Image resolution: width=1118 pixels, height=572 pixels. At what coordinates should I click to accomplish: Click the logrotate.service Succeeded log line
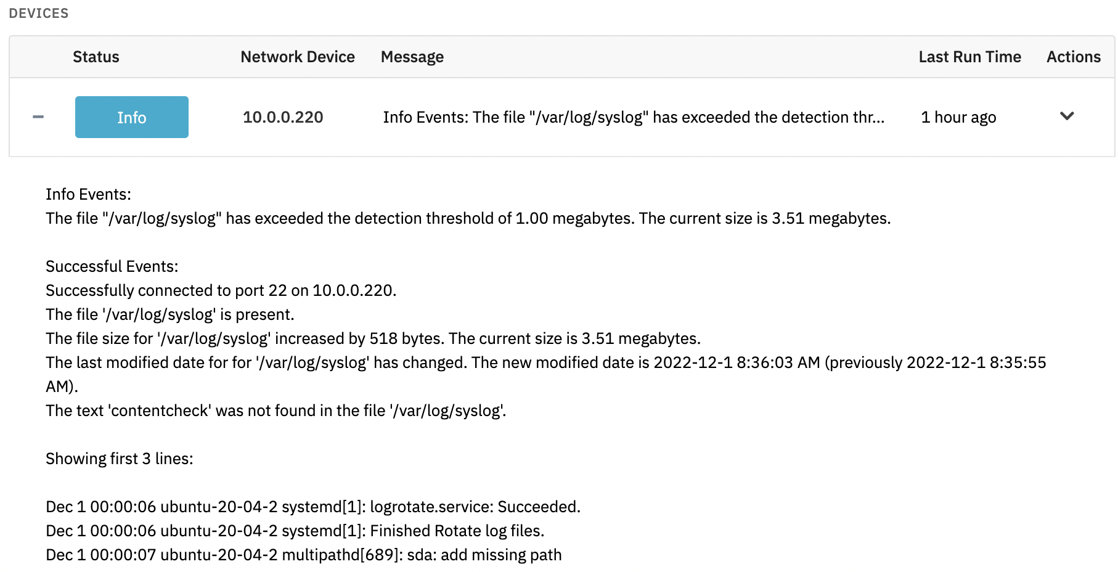(313, 507)
